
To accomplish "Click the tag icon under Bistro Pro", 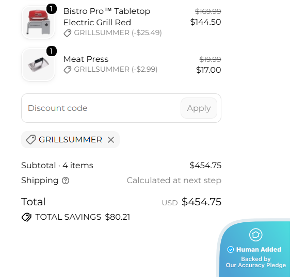I will tap(68, 33).
